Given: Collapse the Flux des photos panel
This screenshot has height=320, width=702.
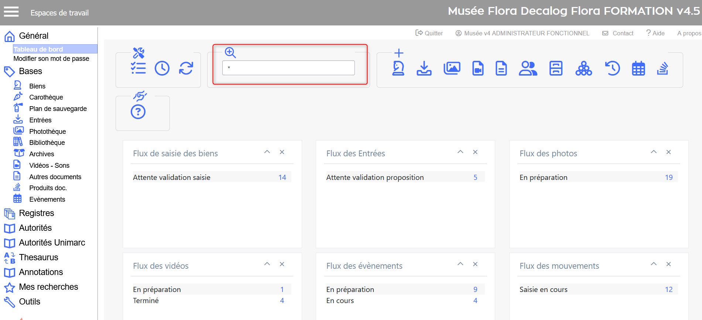Looking at the screenshot, I should point(654,152).
